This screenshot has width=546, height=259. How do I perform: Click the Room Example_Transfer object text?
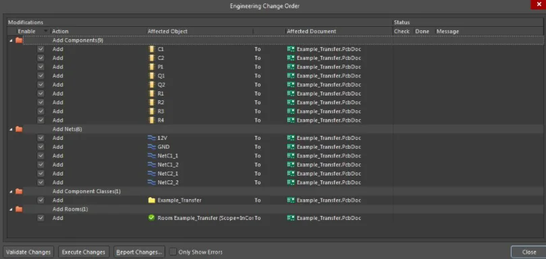pyautogui.click(x=205, y=218)
